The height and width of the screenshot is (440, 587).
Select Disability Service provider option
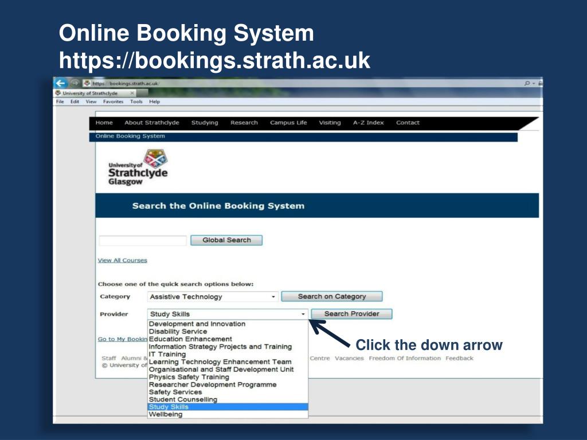[x=228, y=332]
